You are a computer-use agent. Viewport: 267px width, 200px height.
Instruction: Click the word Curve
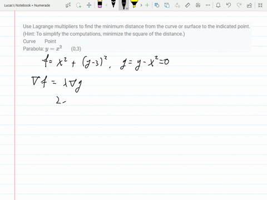pos(29,41)
